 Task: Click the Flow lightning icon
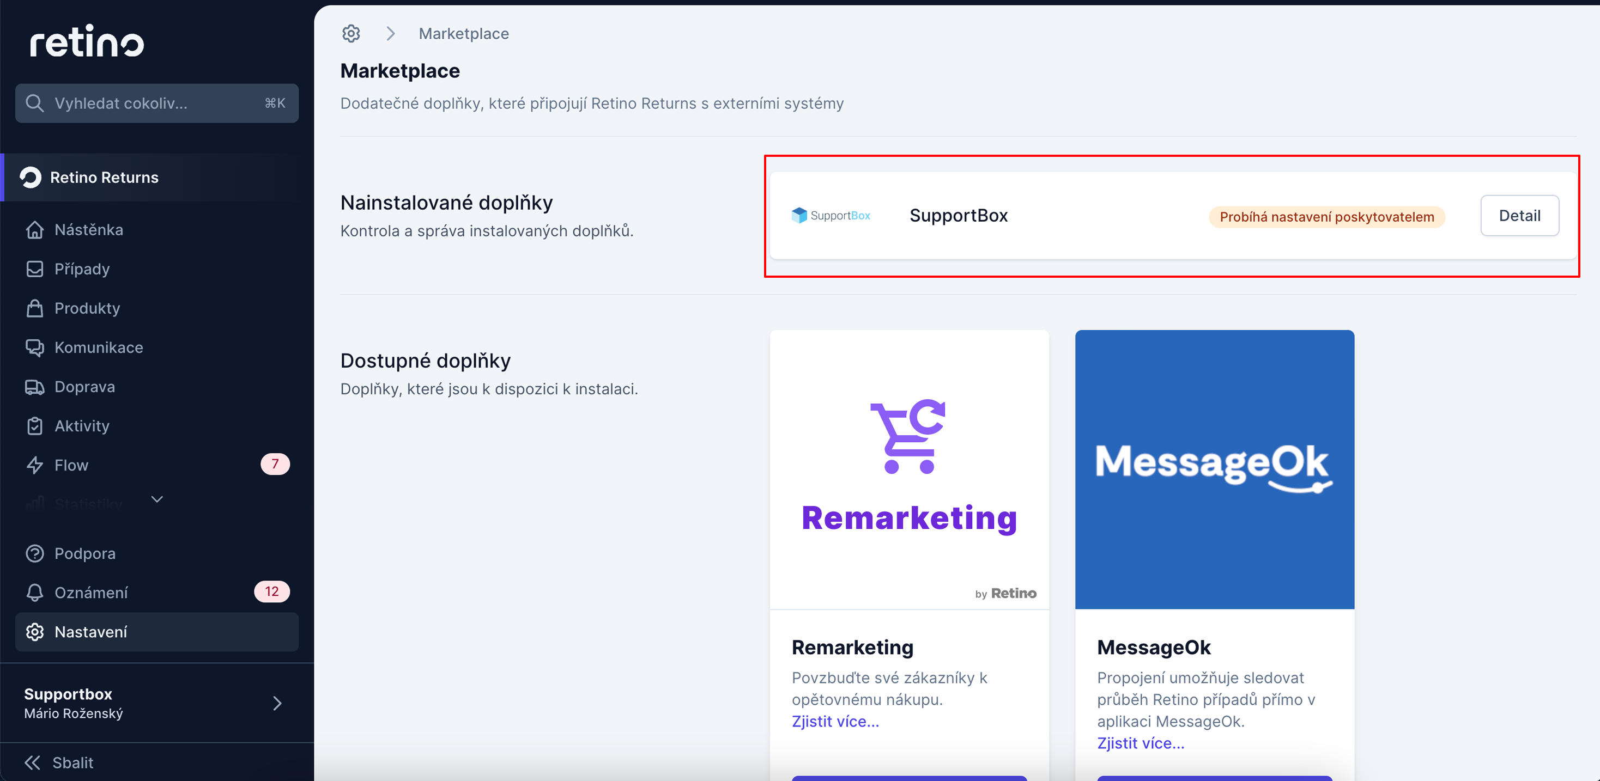coord(35,465)
